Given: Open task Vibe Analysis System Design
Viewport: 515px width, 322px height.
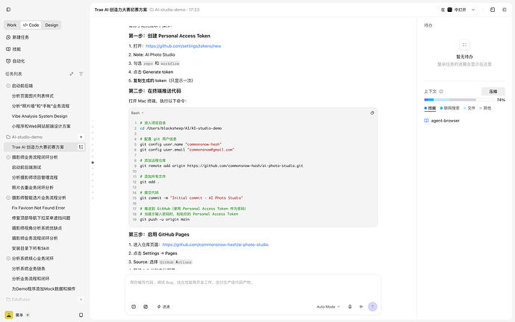Looking at the screenshot, I should tap(40, 116).
